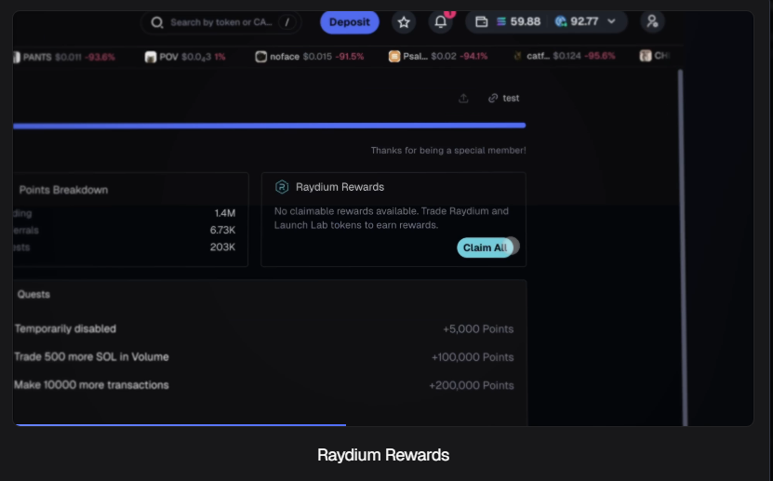Click the blue level progress bar
Screen dimensions: 773x481
269,126
